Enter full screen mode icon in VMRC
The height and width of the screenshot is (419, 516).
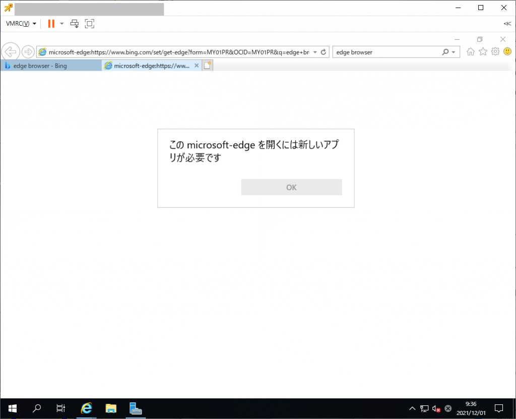coord(90,24)
